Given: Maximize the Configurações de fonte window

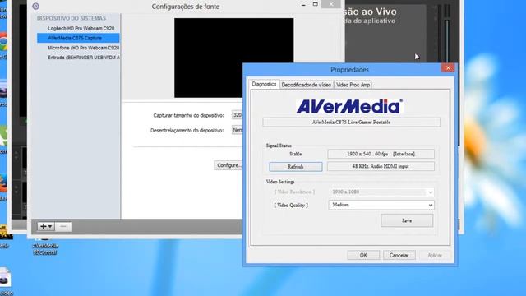Looking at the screenshot, I should [316, 4].
